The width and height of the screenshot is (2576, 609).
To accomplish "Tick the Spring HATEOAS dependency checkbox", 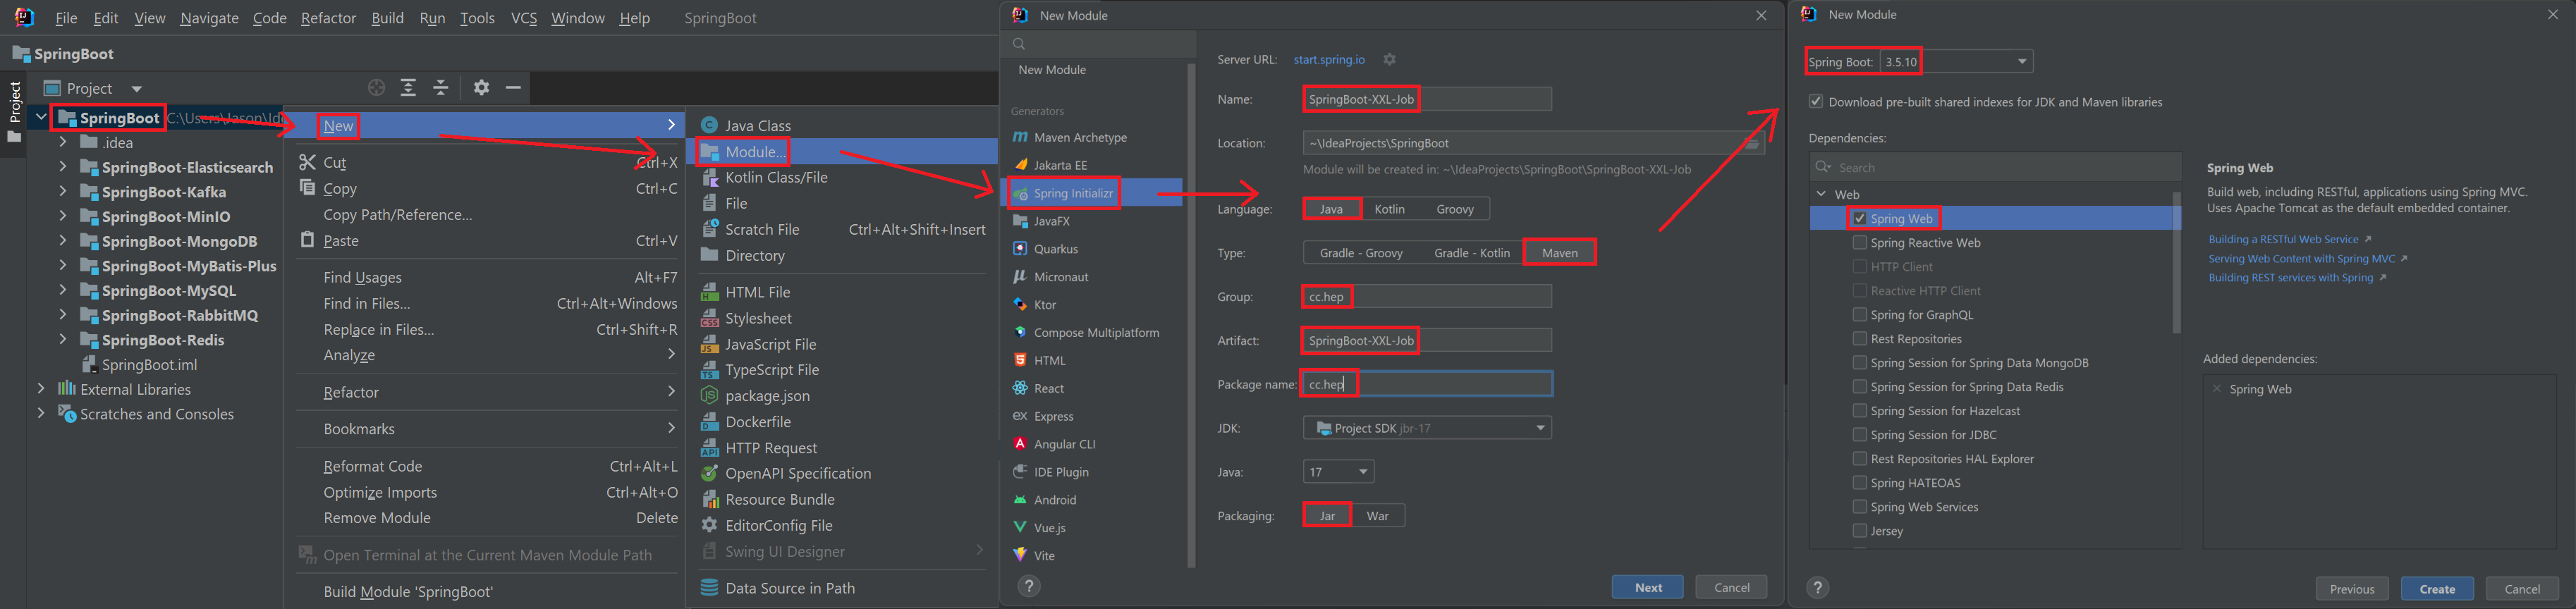I will point(1859,483).
